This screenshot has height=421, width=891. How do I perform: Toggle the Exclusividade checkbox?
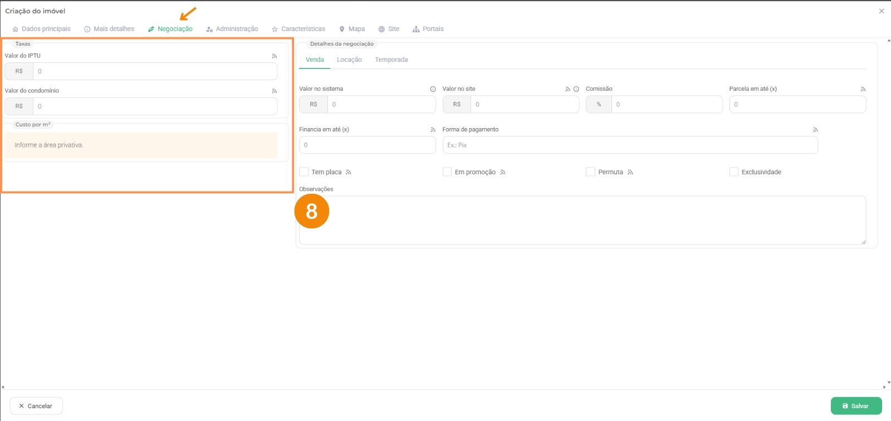[734, 172]
